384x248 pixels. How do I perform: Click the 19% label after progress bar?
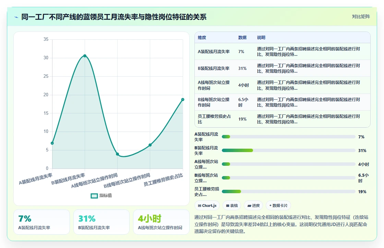point(362,192)
